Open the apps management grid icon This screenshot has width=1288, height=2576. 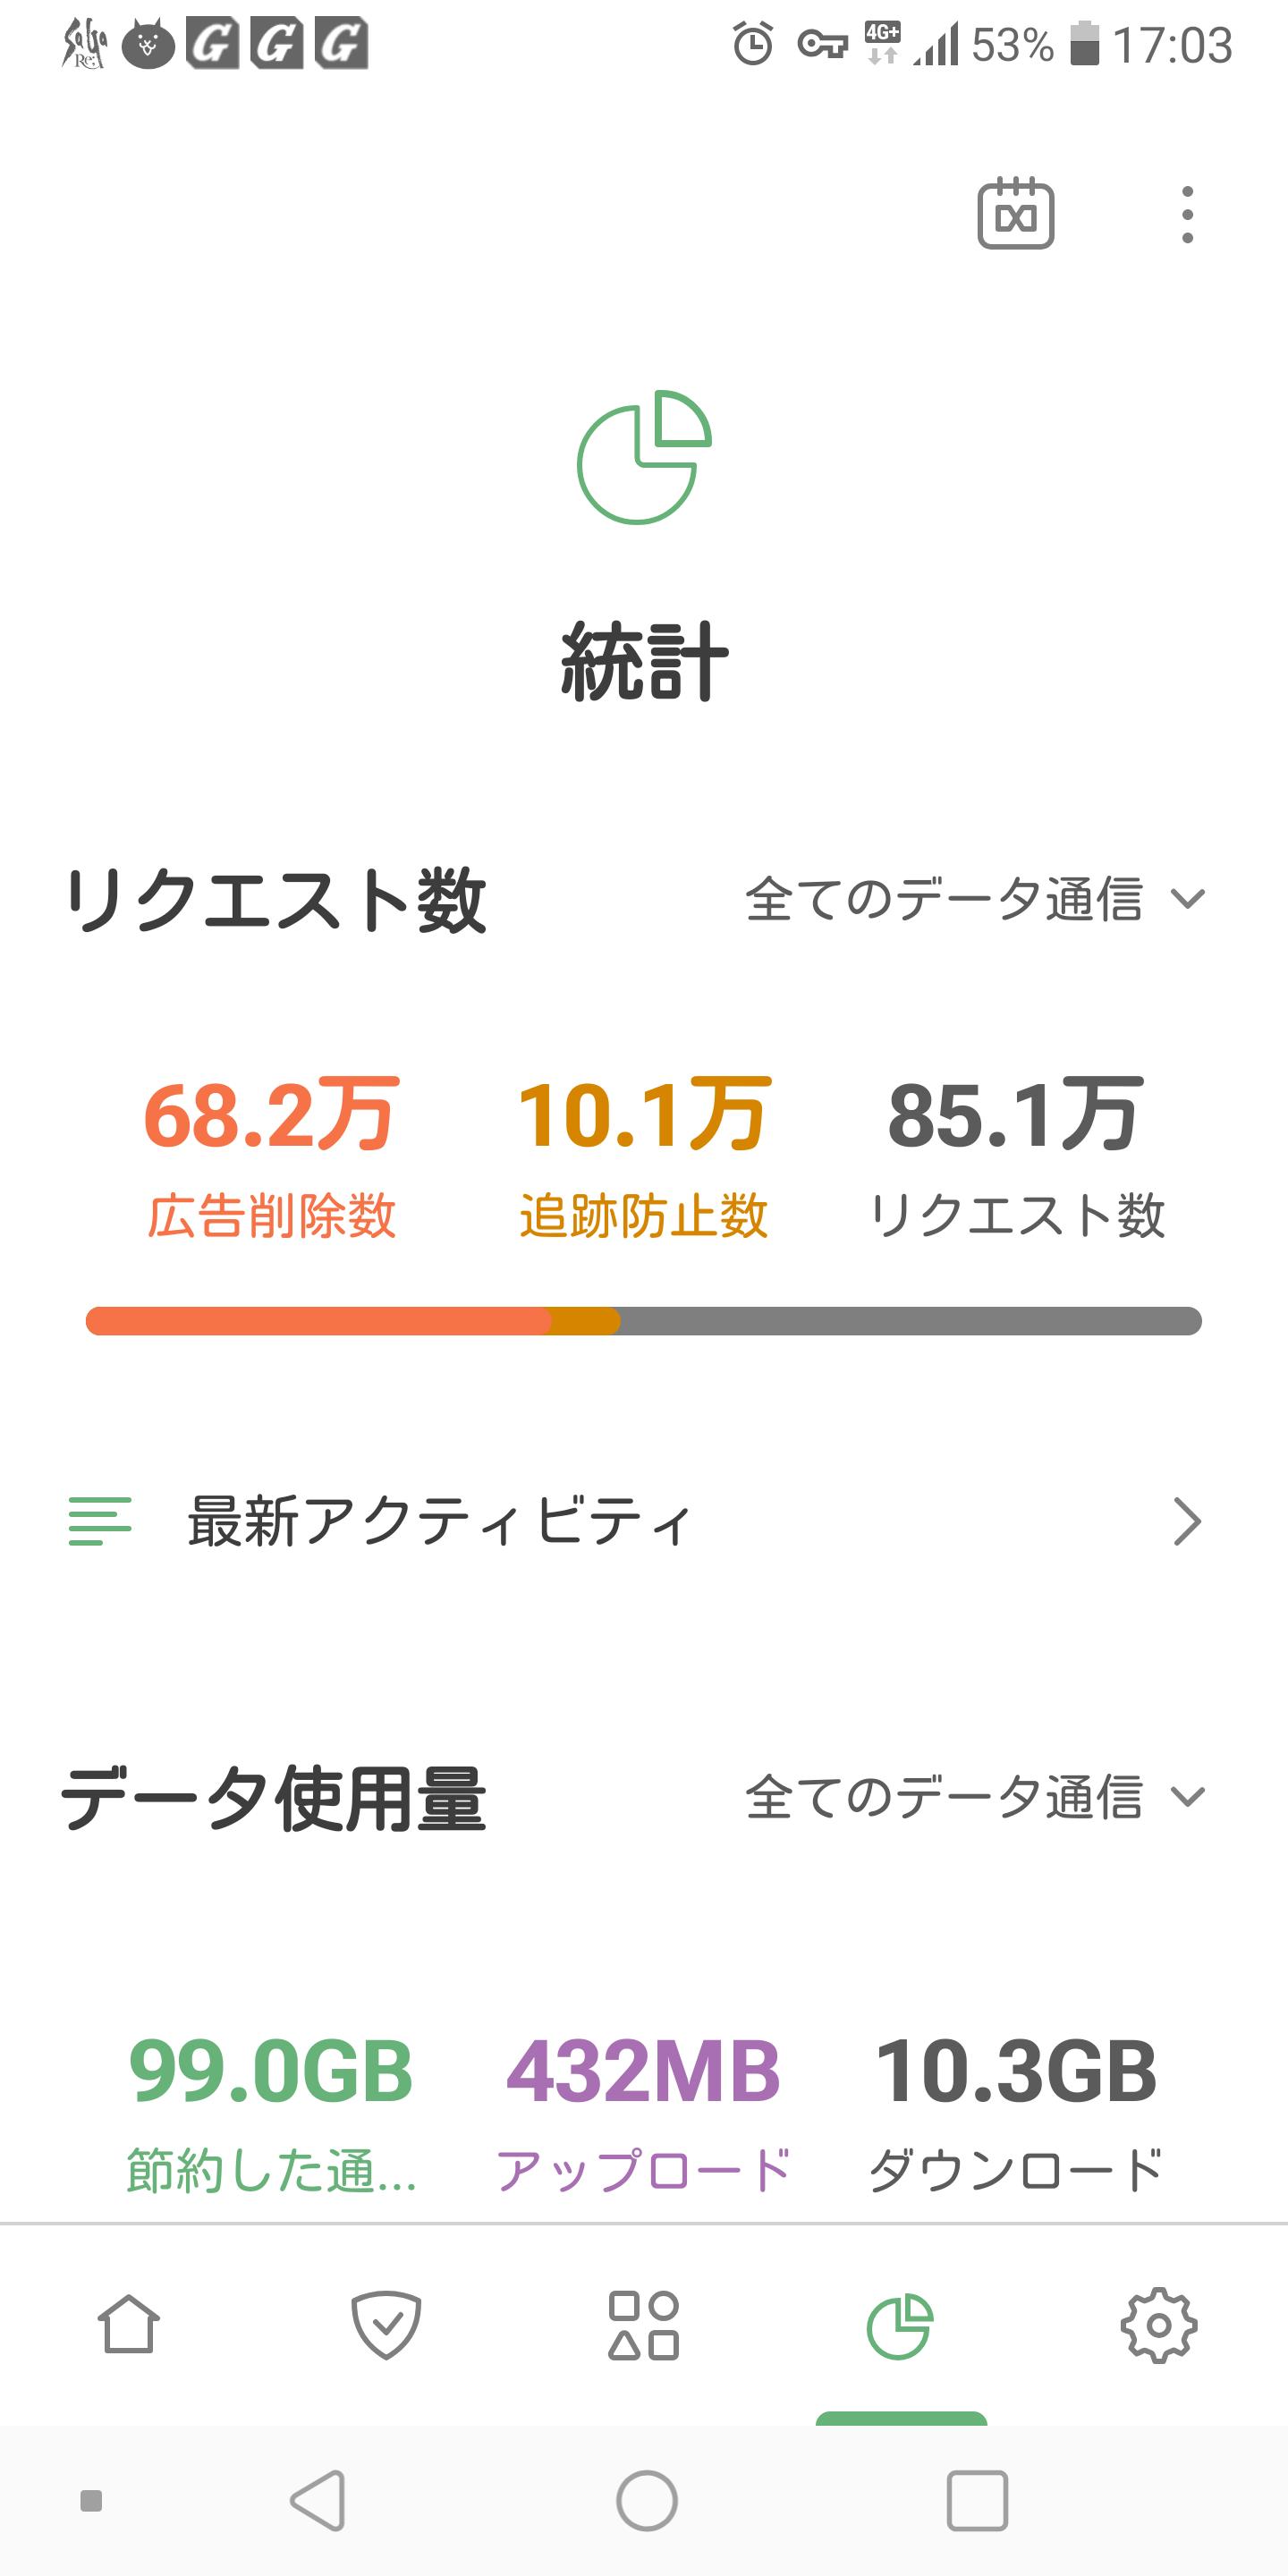tap(644, 2324)
